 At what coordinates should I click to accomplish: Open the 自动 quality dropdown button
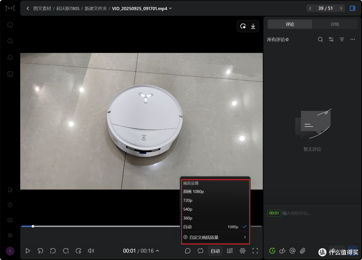coord(215,251)
